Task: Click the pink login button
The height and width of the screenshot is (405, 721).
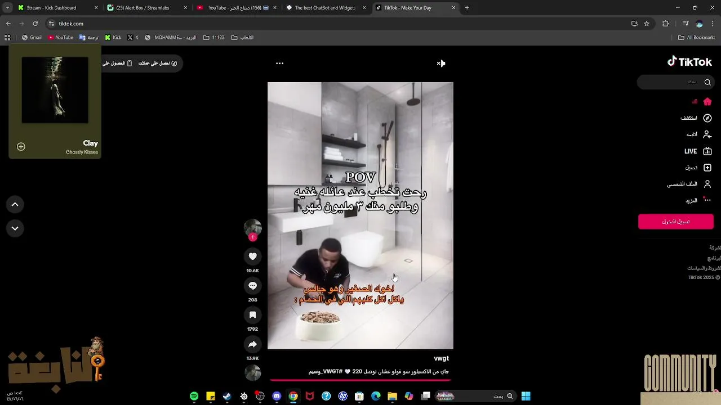Action: click(x=676, y=222)
